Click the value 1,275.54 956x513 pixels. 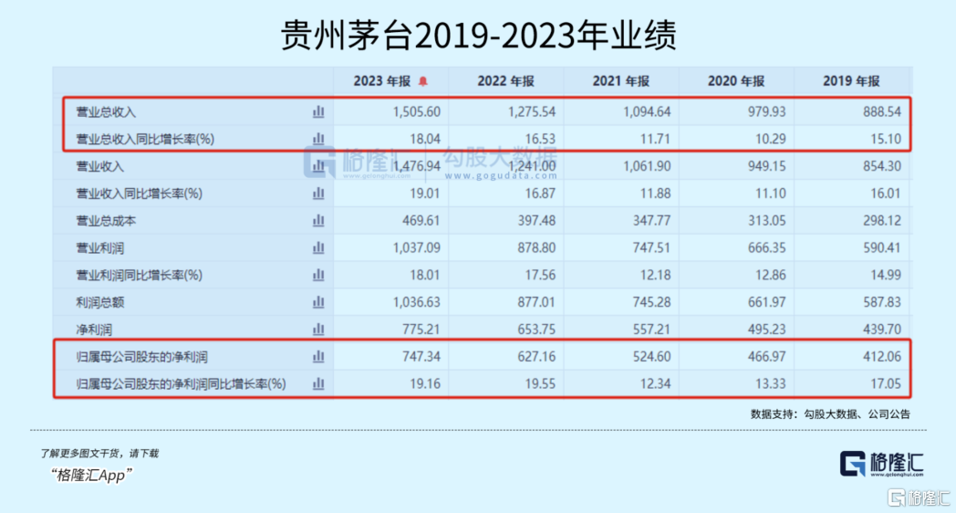532,112
